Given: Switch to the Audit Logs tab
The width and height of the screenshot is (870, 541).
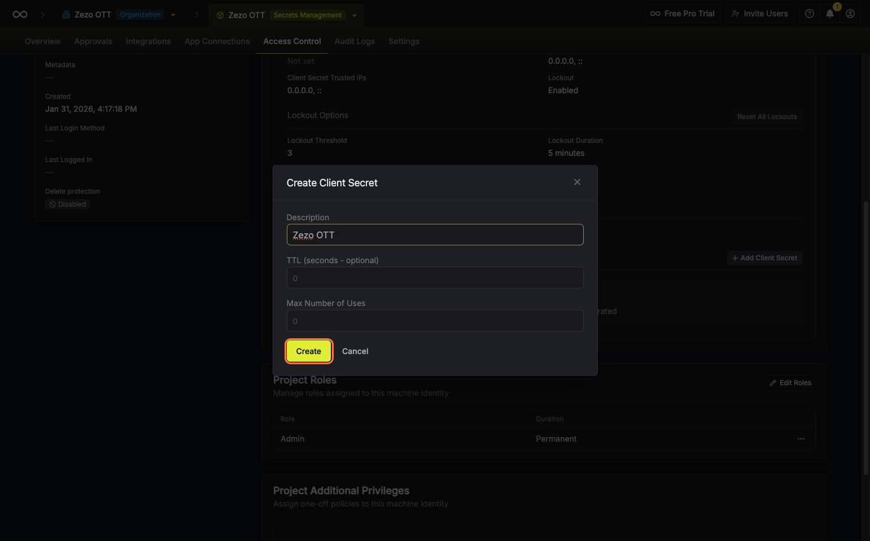Looking at the screenshot, I should [354, 41].
